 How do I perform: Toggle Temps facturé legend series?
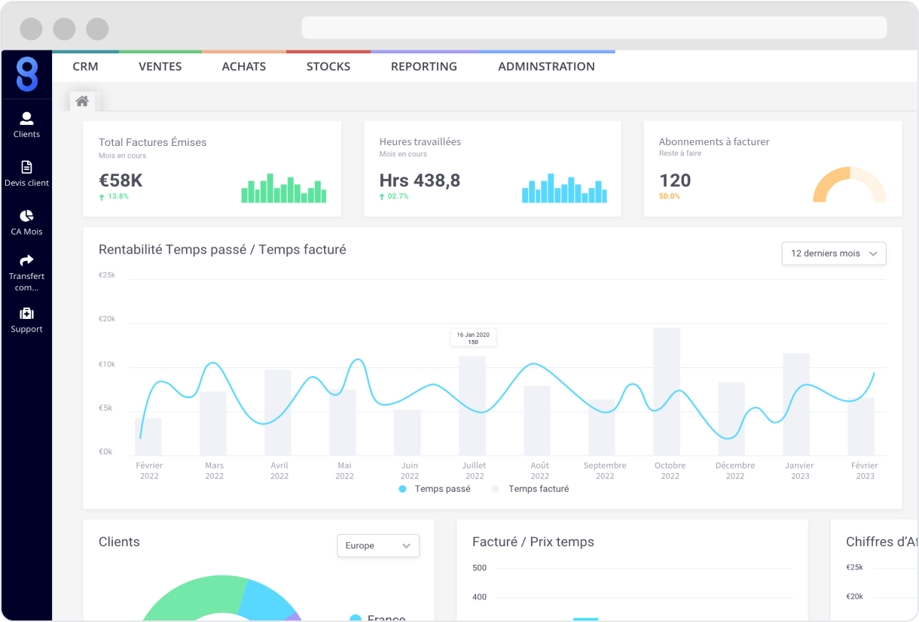pyautogui.click(x=530, y=489)
